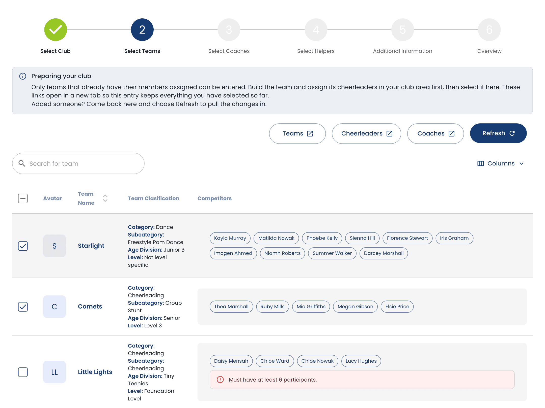Toggle the select-all checkbox in table header
Image resolution: width=545 pixels, height=408 pixels.
click(x=23, y=198)
